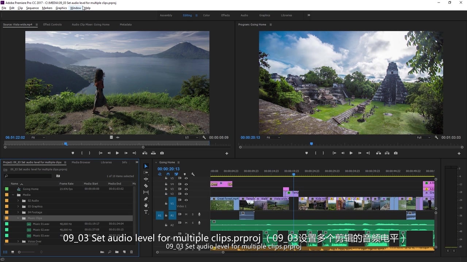The height and width of the screenshot is (262, 467).
Task: Open the Sequence menu
Action: [32, 8]
